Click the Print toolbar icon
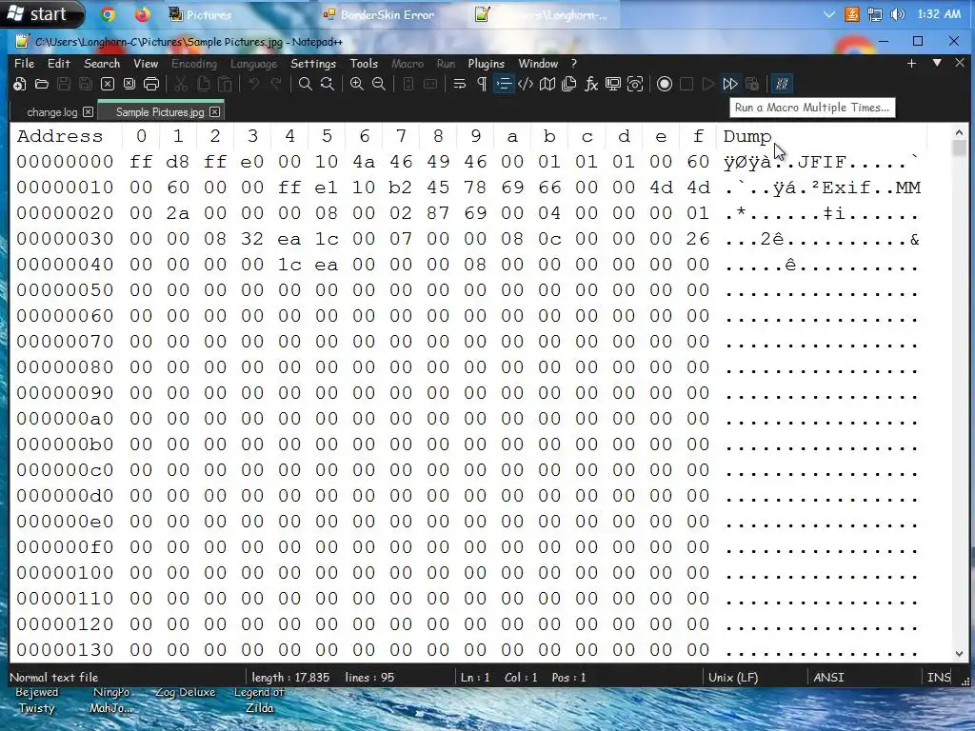Image resolution: width=975 pixels, height=731 pixels. coord(151,84)
